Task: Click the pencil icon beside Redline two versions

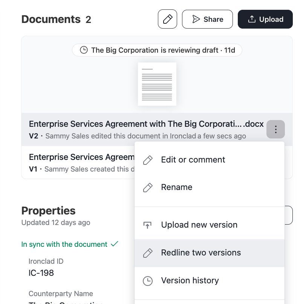Action: (148, 253)
